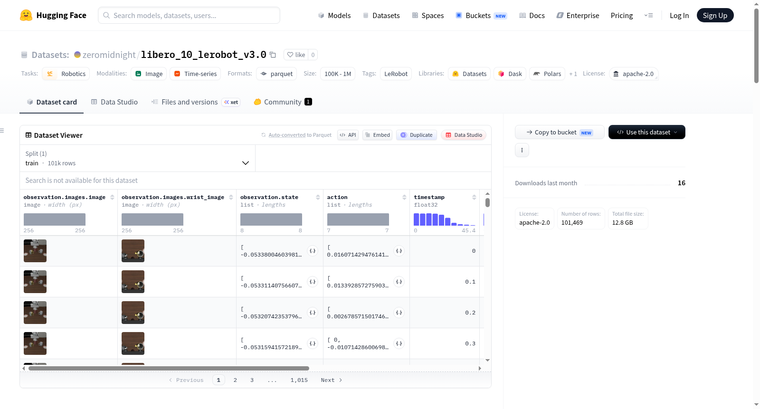760x409 pixels.
Task: Go to the Next page
Action: (x=332, y=380)
